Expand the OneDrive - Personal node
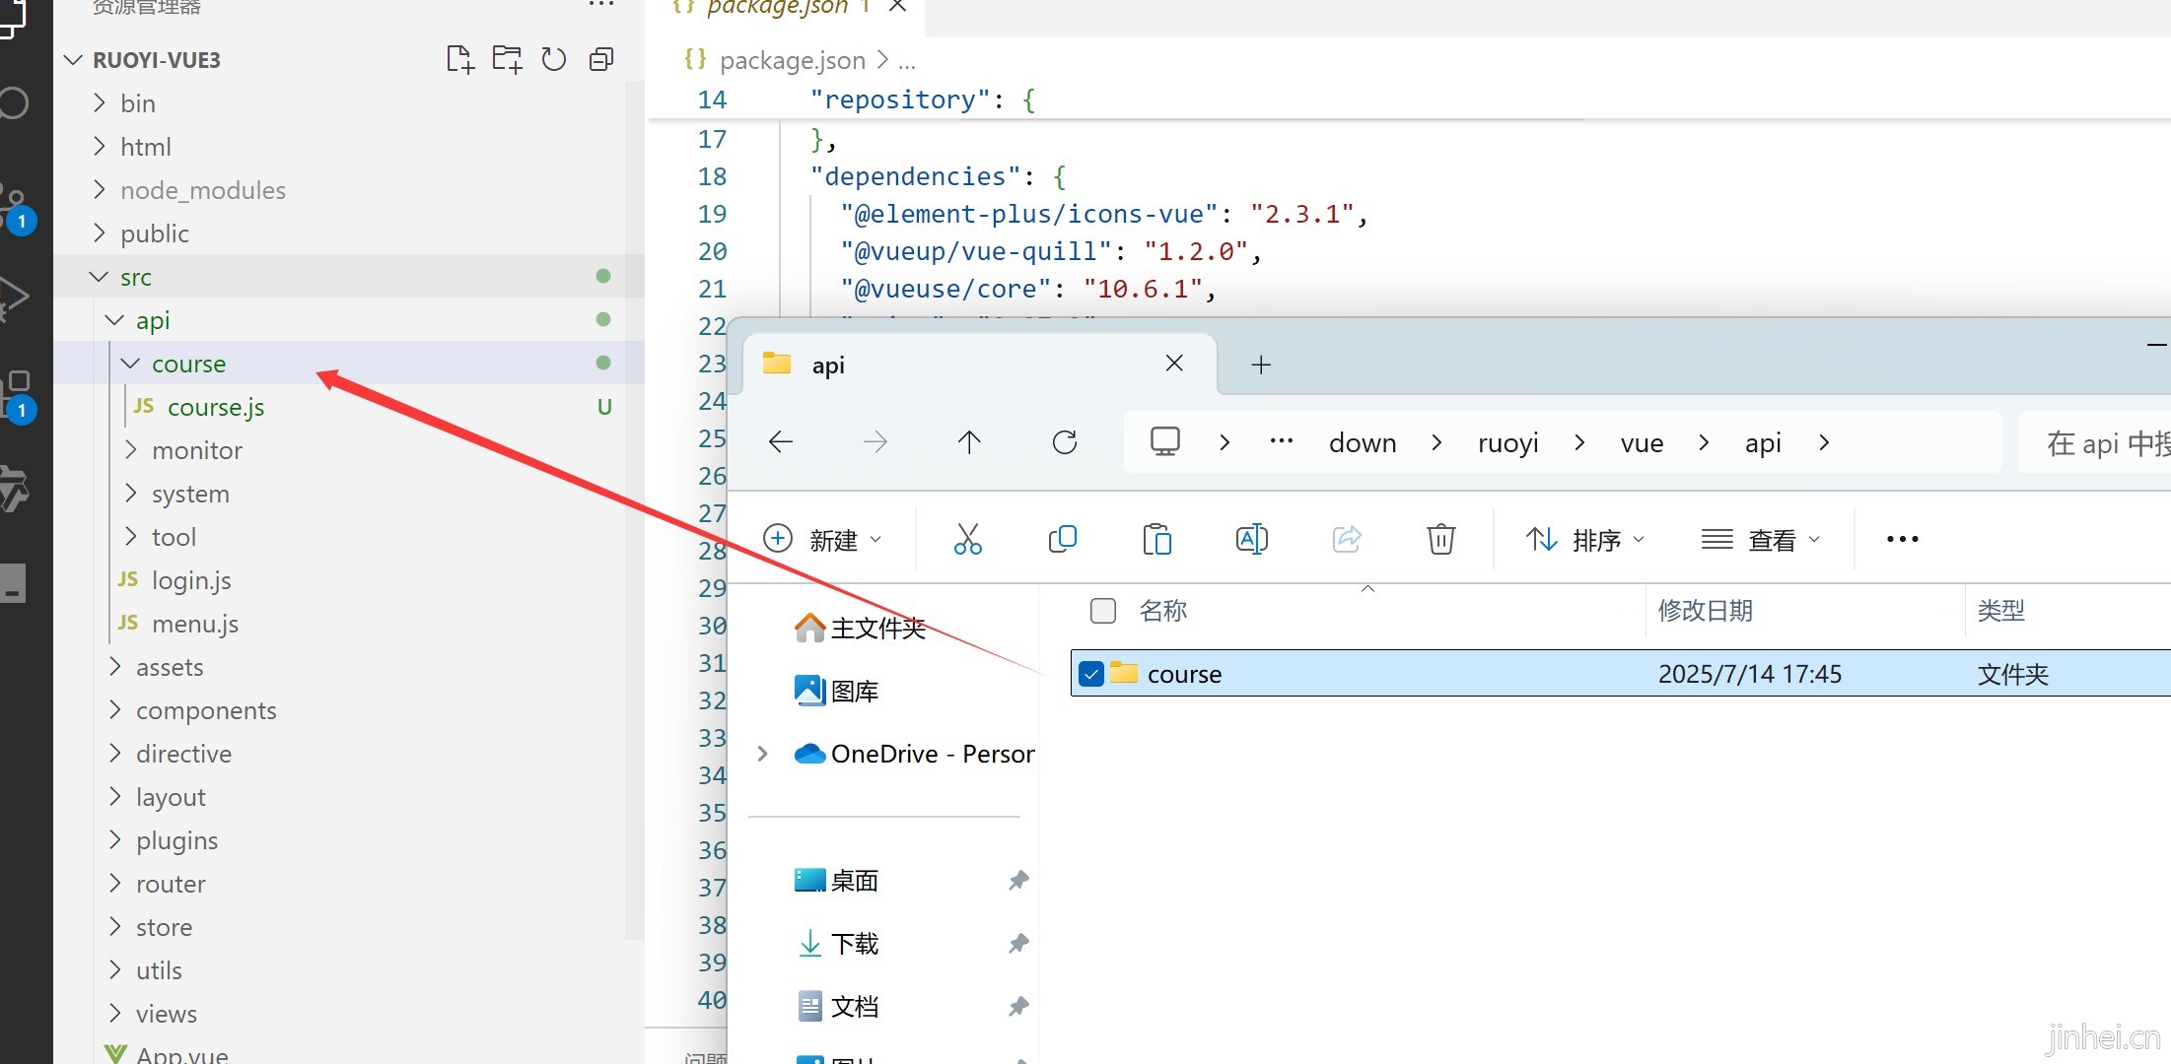The width and height of the screenshot is (2171, 1064). click(x=762, y=754)
